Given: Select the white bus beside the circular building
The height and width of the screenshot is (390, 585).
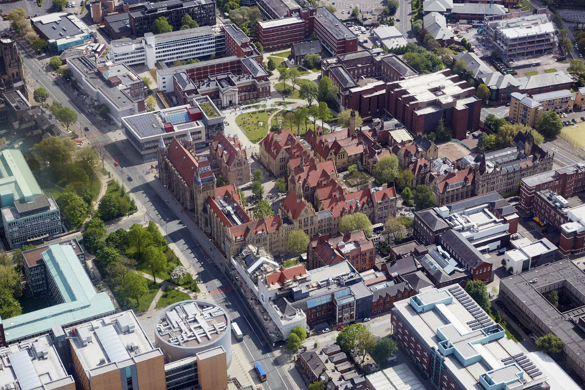Looking at the screenshot, I should coord(237,331).
